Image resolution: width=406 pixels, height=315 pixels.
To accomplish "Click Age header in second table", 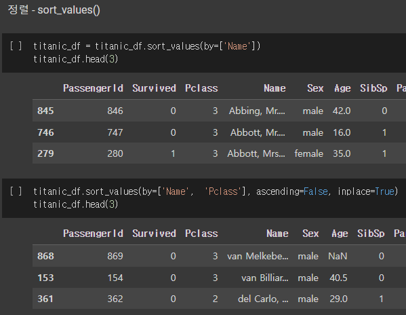I will click(340, 234).
